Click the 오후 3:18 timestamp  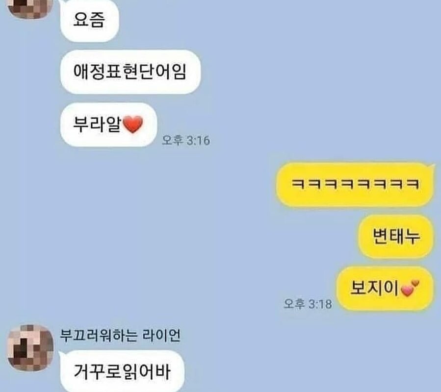308,304
